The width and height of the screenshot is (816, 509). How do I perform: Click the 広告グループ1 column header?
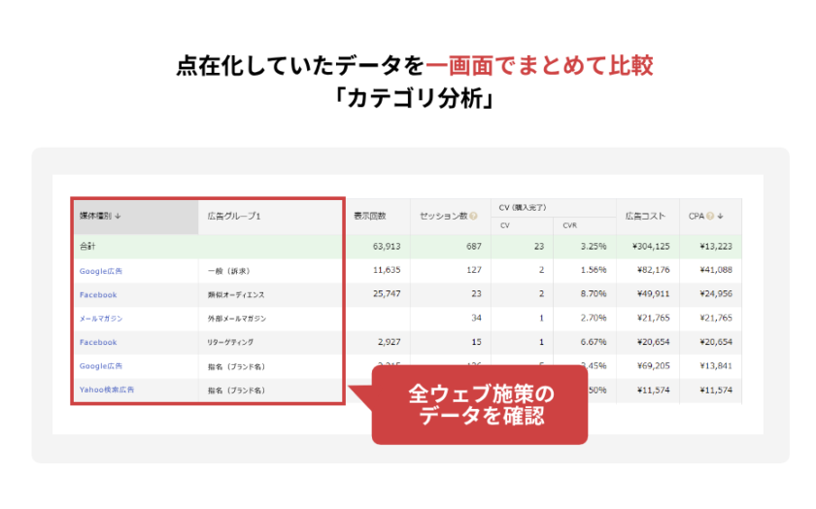[234, 216]
